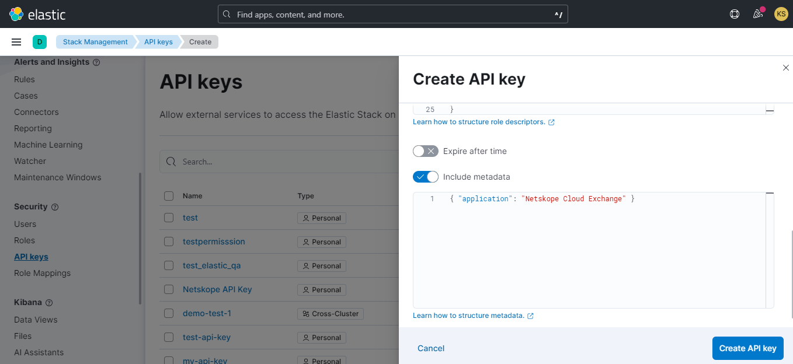Open Rules in the sidebar
Viewport: 793px width, 364px height.
[25, 79]
